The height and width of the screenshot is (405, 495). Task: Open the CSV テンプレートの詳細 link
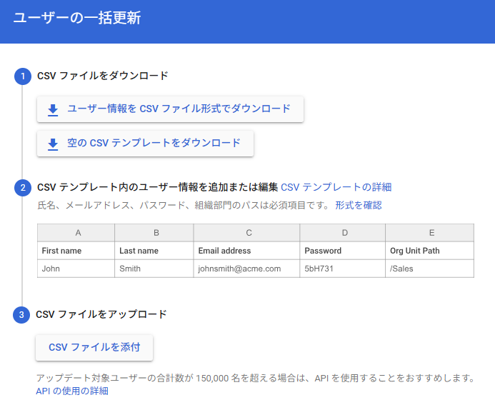(x=336, y=187)
